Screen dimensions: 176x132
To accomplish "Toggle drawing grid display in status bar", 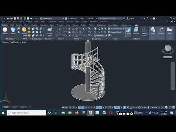I will coord(70,107).
